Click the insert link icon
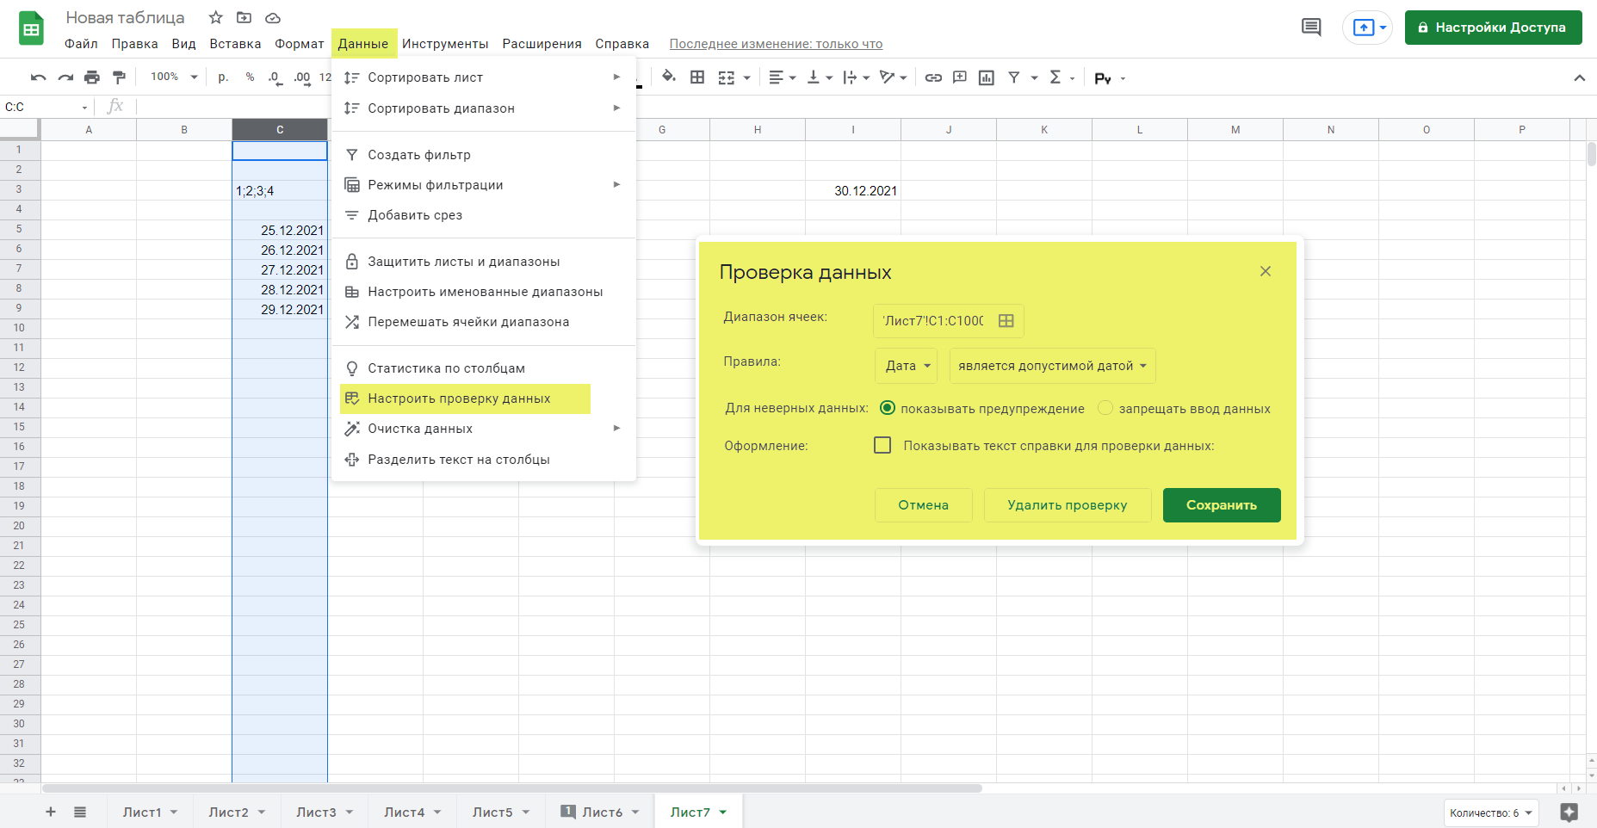The height and width of the screenshot is (828, 1597). pos(933,77)
